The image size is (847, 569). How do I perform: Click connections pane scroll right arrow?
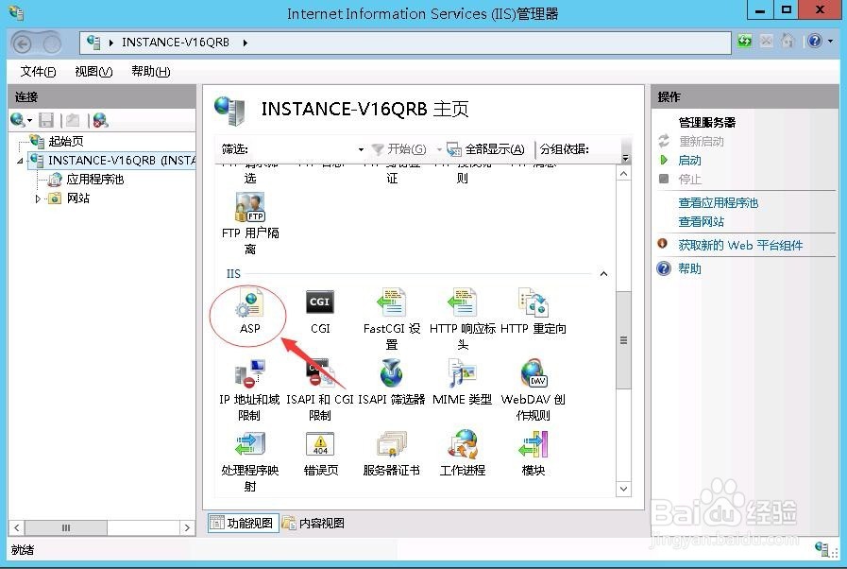pyautogui.click(x=187, y=527)
